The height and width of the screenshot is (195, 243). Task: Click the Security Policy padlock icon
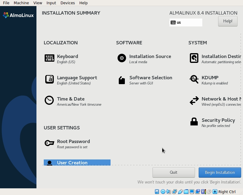click(x=194, y=121)
